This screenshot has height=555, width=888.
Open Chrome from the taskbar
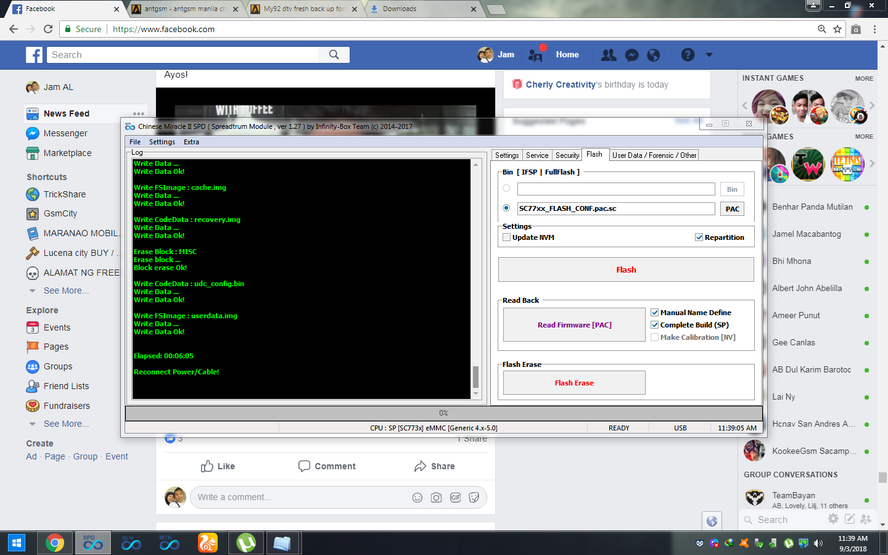pos(55,543)
